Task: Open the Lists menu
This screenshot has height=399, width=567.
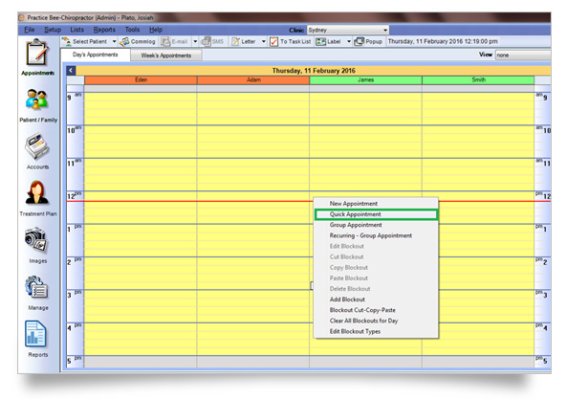Action: click(x=76, y=30)
